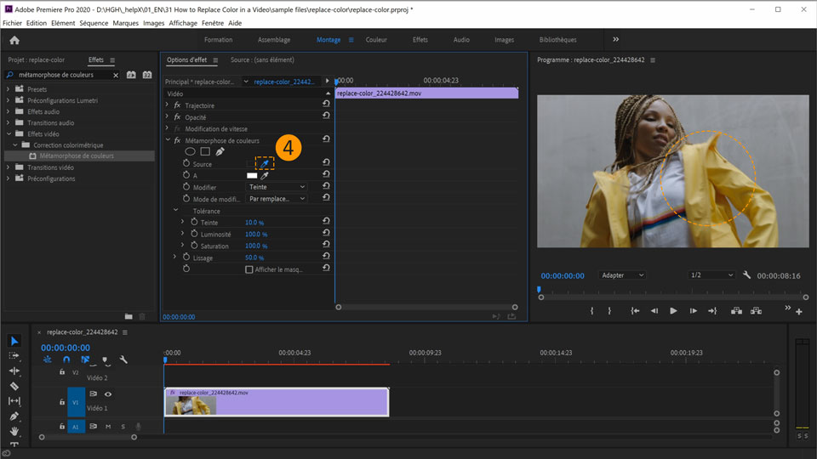This screenshot has height=459, width=817.
Task: Toggle Vidéo 1 track eye visibility
Action: click(108, 394)
